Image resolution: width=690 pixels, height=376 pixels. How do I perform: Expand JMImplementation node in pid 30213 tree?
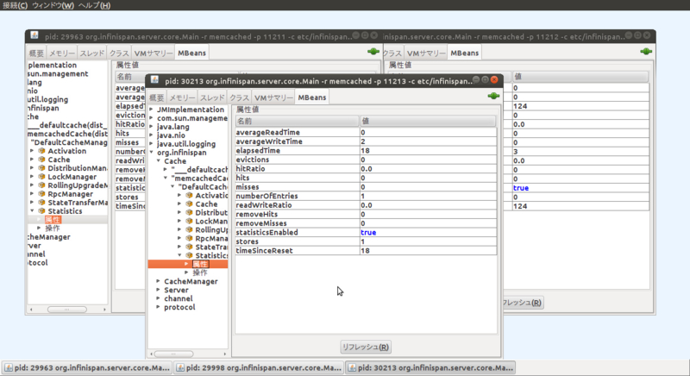(151, 109)
